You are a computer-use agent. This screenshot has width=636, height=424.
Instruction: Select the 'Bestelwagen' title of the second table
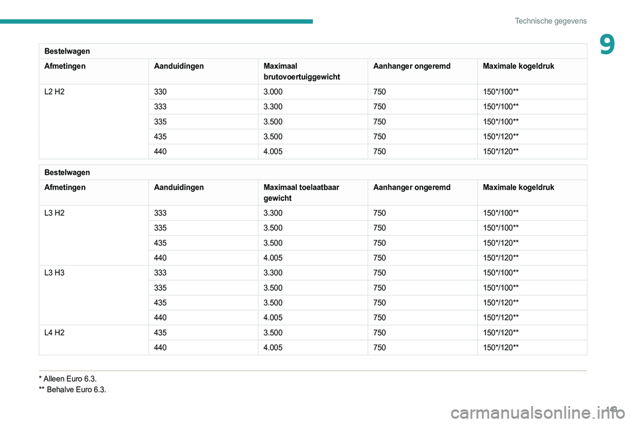coord(67,172)
